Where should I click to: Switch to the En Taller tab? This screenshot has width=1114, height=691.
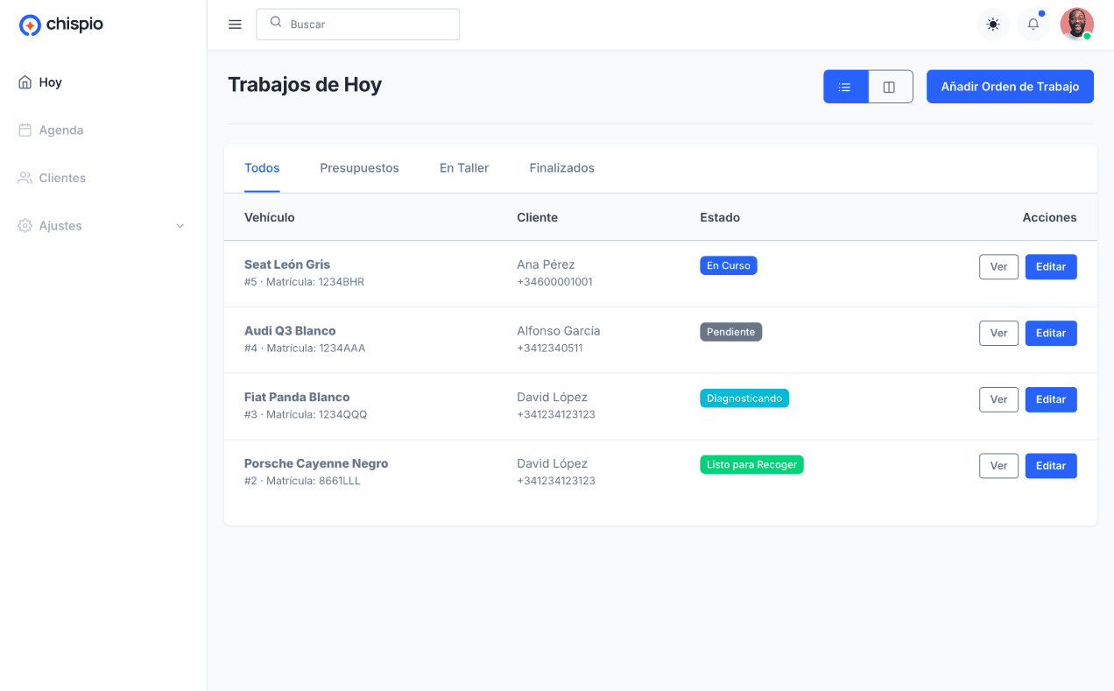(464, 168)
